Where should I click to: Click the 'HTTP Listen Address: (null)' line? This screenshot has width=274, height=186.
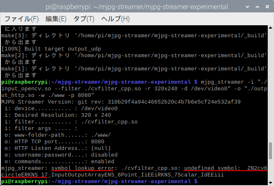click(x=58, y=148)
